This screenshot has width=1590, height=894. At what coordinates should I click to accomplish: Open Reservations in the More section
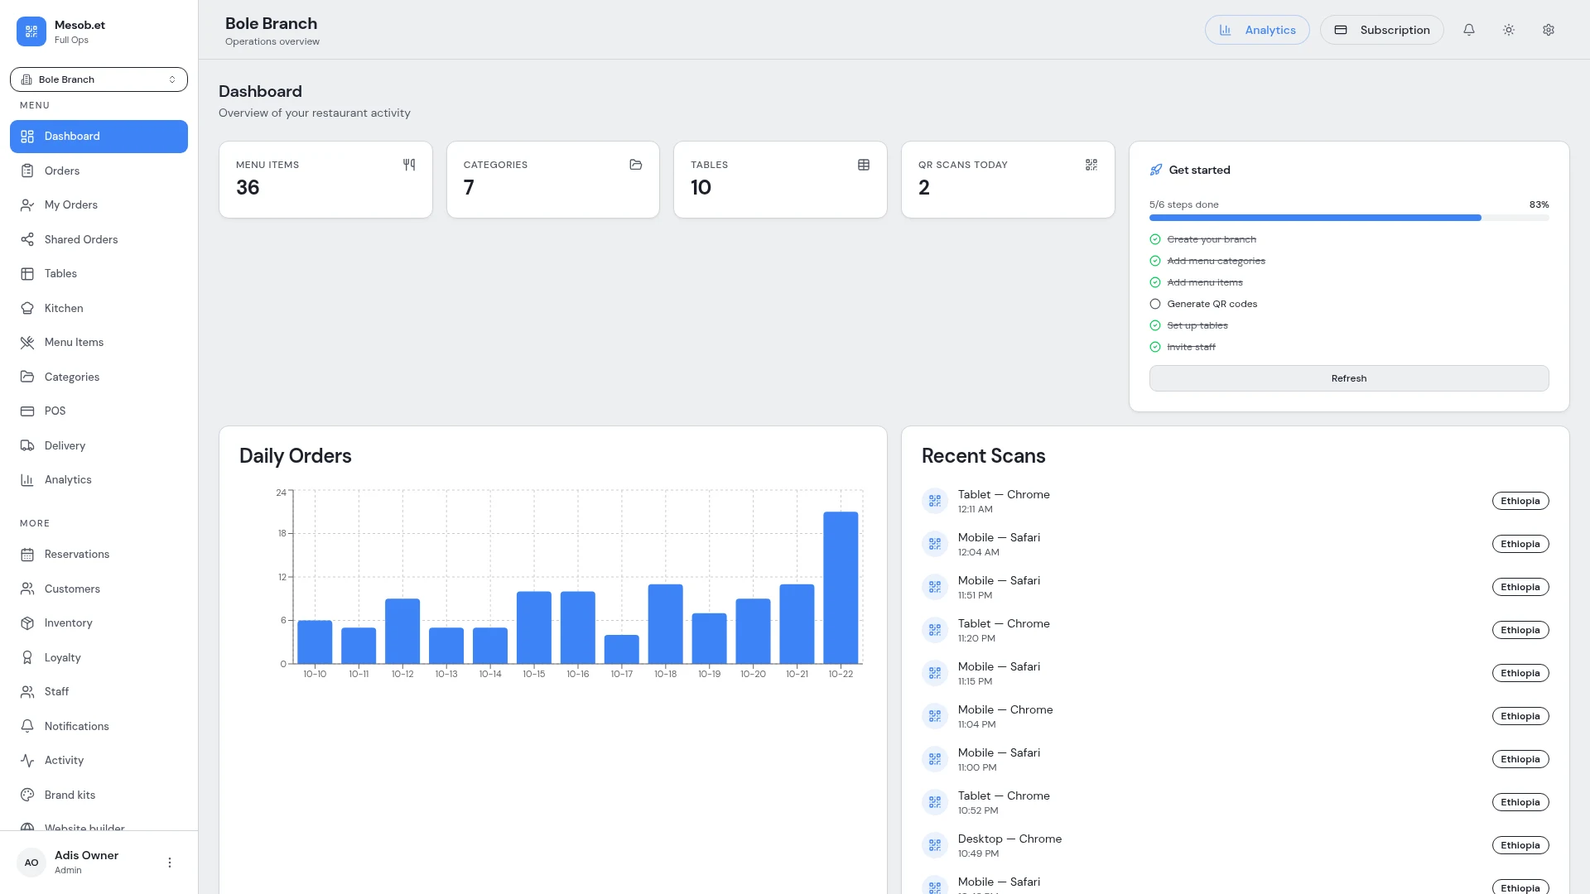(99, 554)
